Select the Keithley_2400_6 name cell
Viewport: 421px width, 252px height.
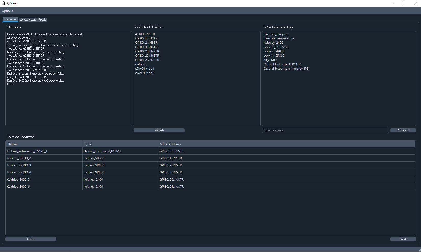tap(44, 187)
